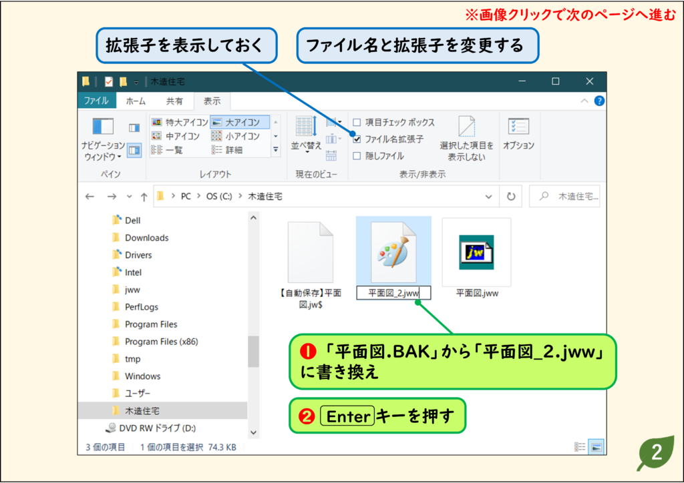Viewport: 684px width, 483px height.
Task: Toggle the Preview pane icon
Action: tap(134, 127)
